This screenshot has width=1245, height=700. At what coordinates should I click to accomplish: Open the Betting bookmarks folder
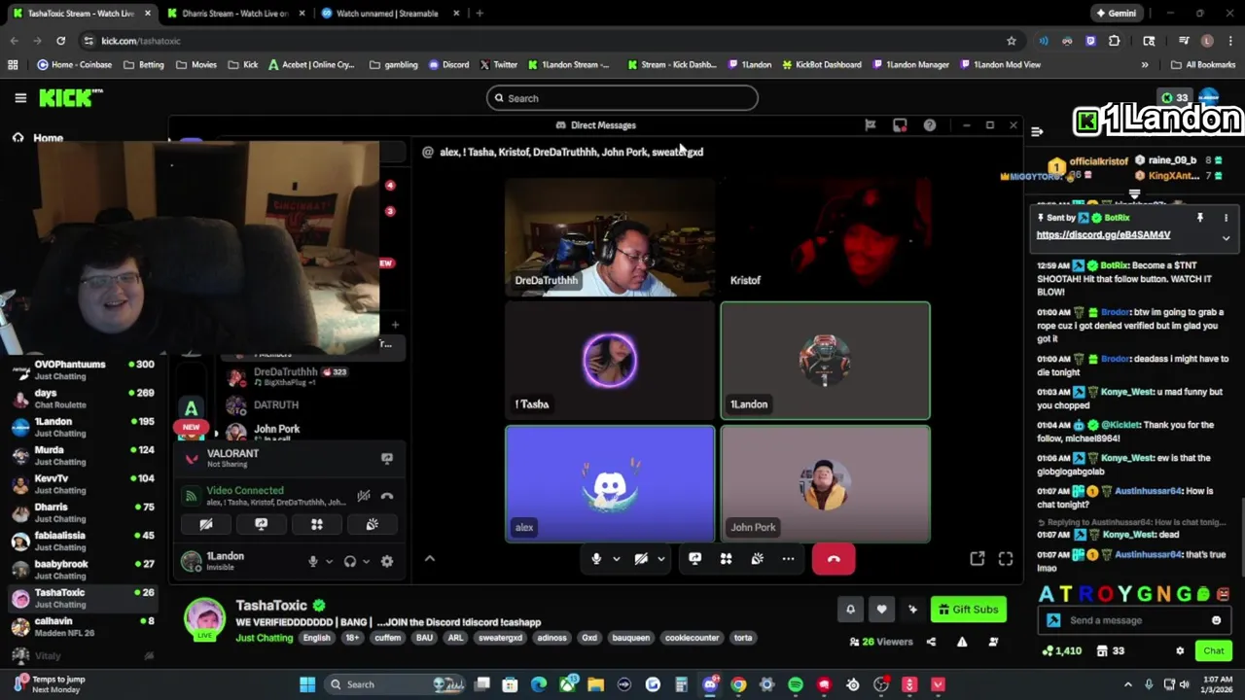pos(144,65)
